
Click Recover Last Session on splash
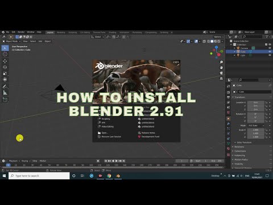pos(109,137)
